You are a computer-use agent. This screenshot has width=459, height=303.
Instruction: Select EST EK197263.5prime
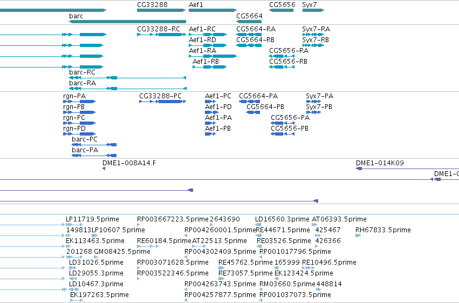pyautogui.click(x=77, y=300)
